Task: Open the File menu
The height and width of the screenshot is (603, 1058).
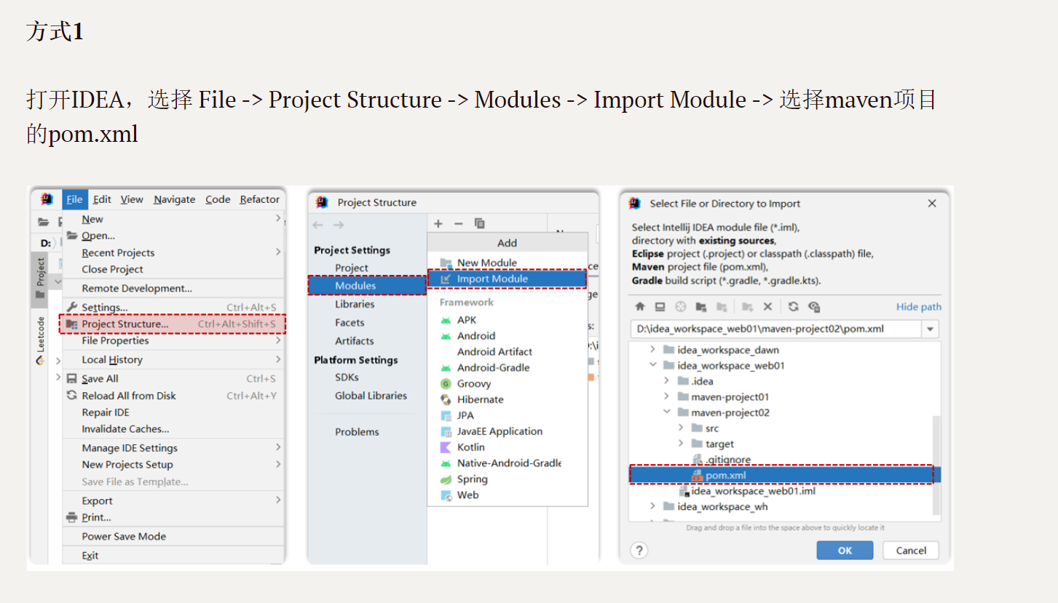Action: click(74, 199)
